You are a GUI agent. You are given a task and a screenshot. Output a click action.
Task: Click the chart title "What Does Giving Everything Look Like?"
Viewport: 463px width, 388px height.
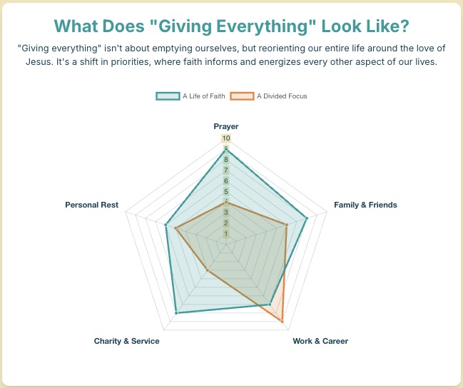pyautogui.click(x=231, y=26)
